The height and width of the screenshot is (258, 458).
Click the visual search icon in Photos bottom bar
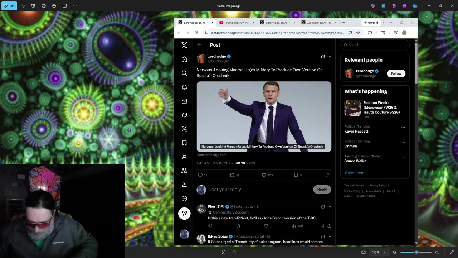(224, 252)
